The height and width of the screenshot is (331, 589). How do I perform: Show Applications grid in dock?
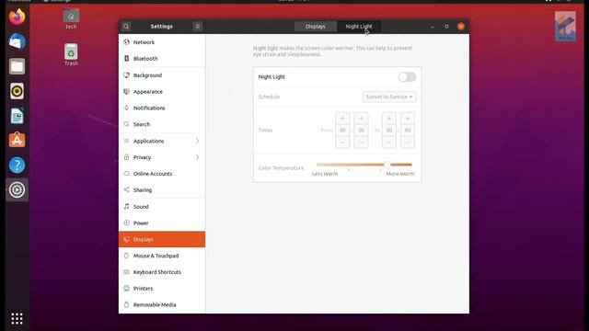17,319
